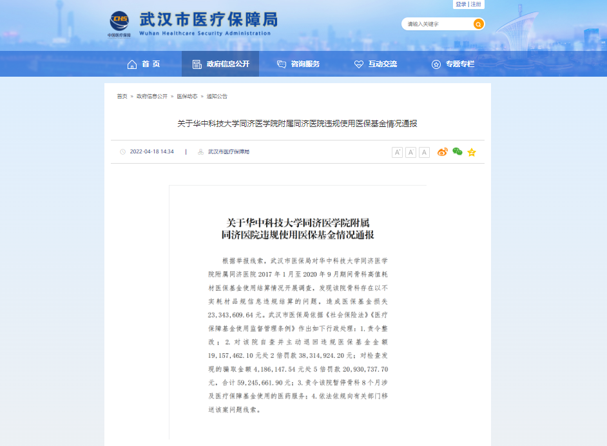Click the largest A font-size button
The image size is (607, 446).
[398, 152]
